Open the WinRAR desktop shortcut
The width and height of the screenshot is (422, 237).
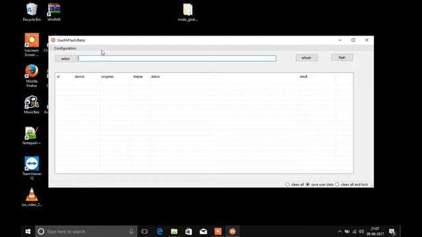pos(54,12)
